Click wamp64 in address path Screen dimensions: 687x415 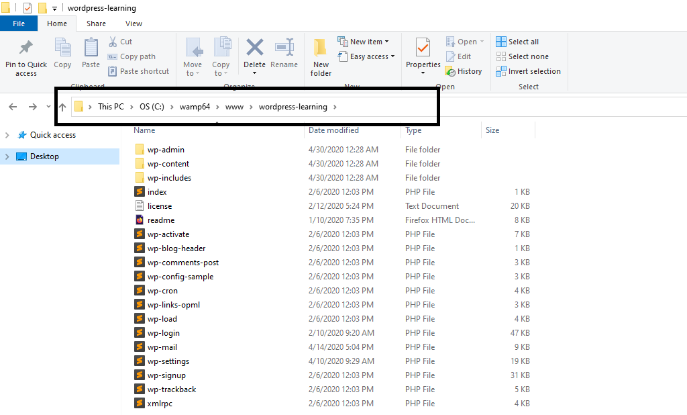click(x=195, y=107)
